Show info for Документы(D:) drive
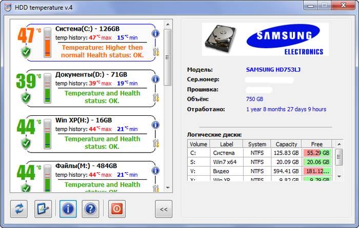This screenshot has width=359, height=228. click(156, 79)
